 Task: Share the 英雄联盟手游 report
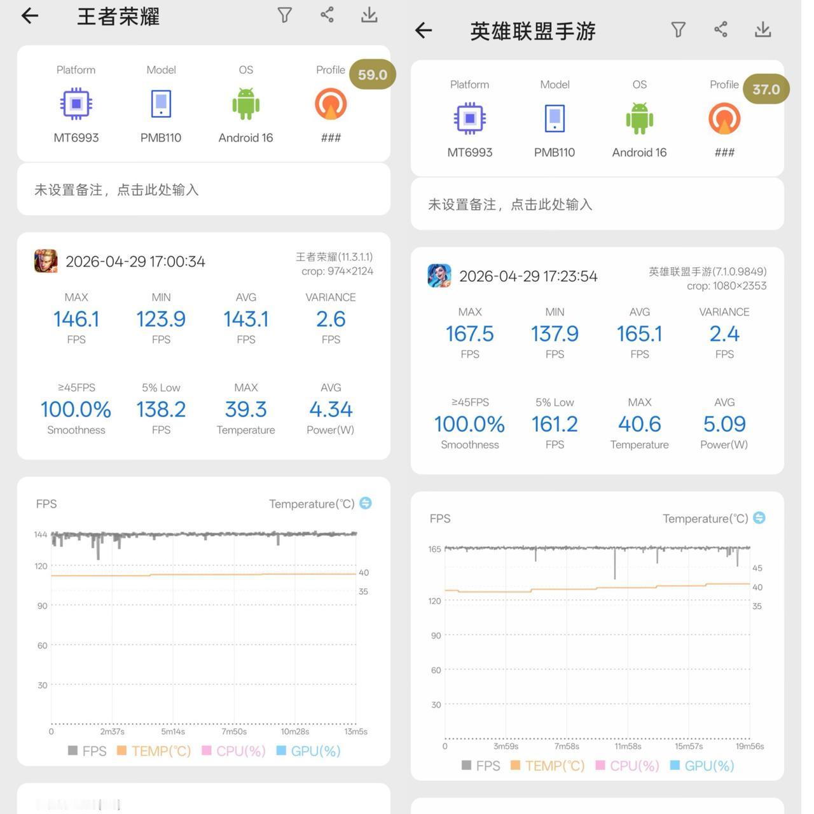click(721, 29)
